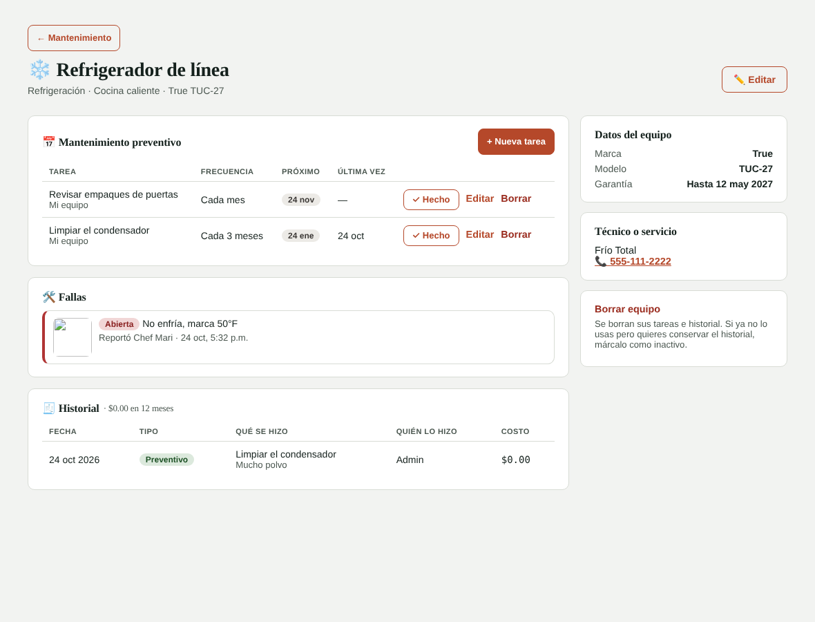Click 'Cada 3 meses' frequency
The height and width of the screenshot is (622, 815).
[x=232, y=236]
